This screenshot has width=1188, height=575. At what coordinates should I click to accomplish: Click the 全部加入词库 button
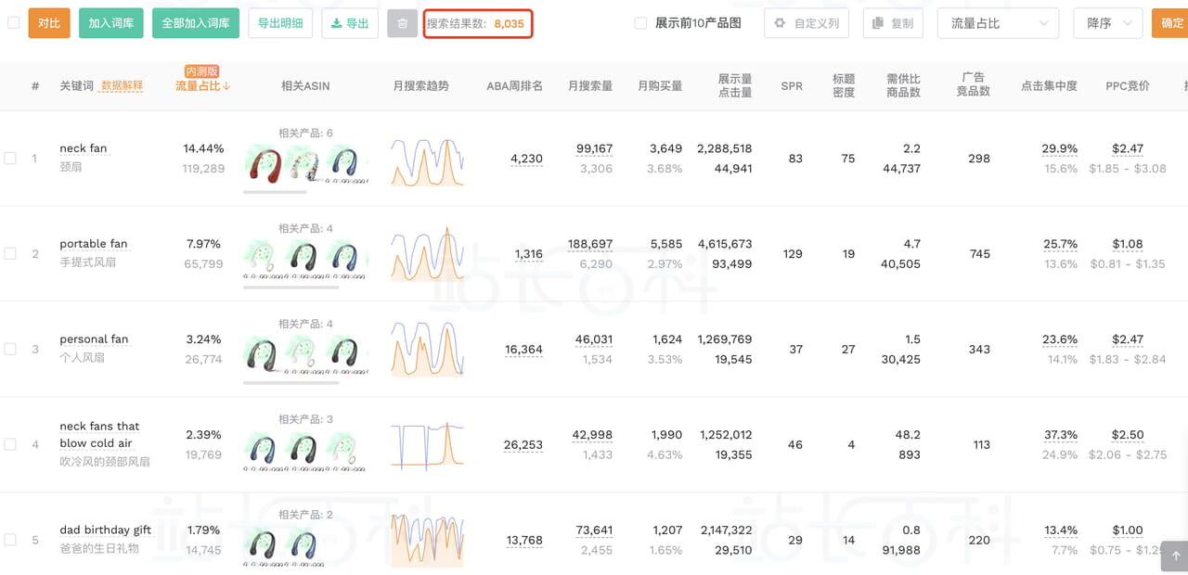[x=195, y=23]
